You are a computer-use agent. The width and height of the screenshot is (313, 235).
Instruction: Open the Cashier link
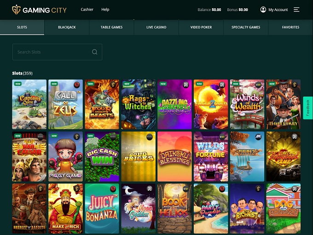87,9
